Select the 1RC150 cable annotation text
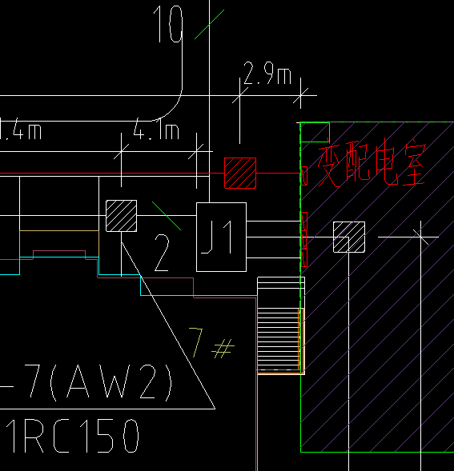The width and height of the screenshot is (454, 471). click(x=72, y=436)
